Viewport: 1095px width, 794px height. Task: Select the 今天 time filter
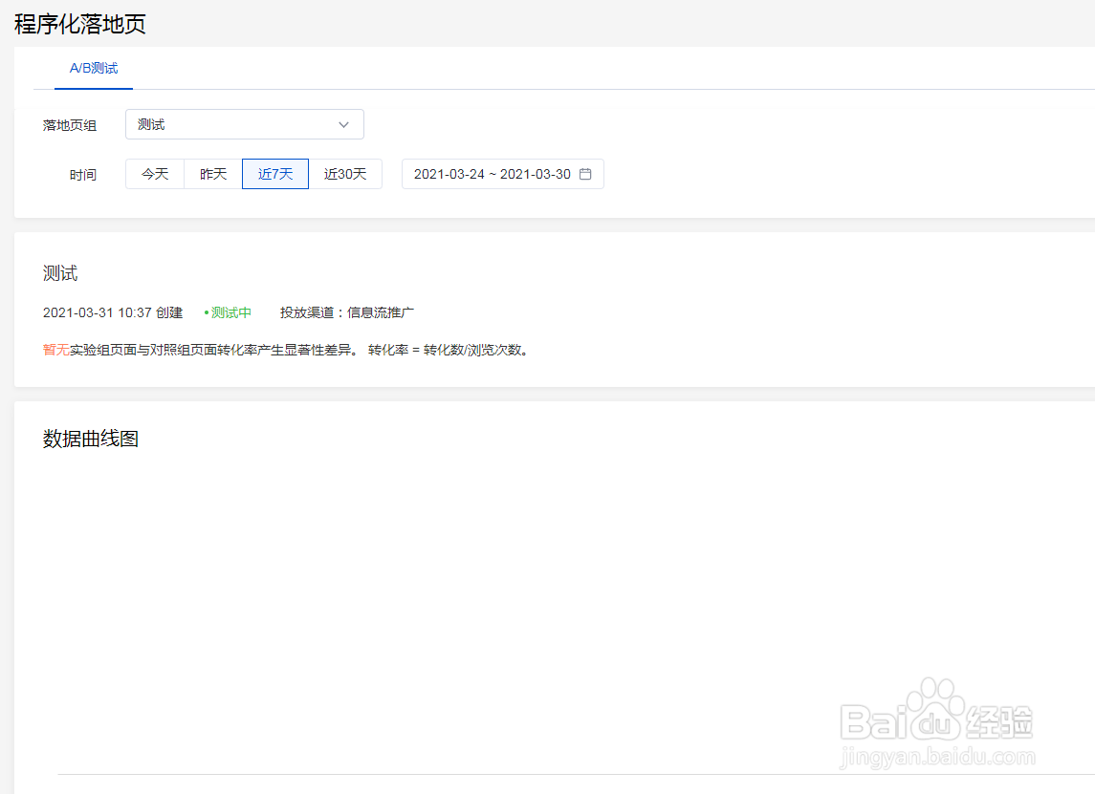click(x=155, y=174)
